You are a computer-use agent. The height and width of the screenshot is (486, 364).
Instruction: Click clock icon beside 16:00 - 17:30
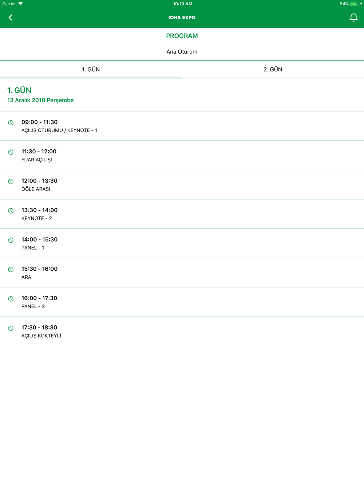coord(11,299)
